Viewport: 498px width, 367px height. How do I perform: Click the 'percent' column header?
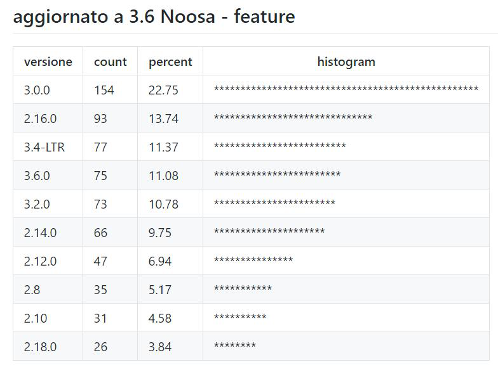coord(170,61)
